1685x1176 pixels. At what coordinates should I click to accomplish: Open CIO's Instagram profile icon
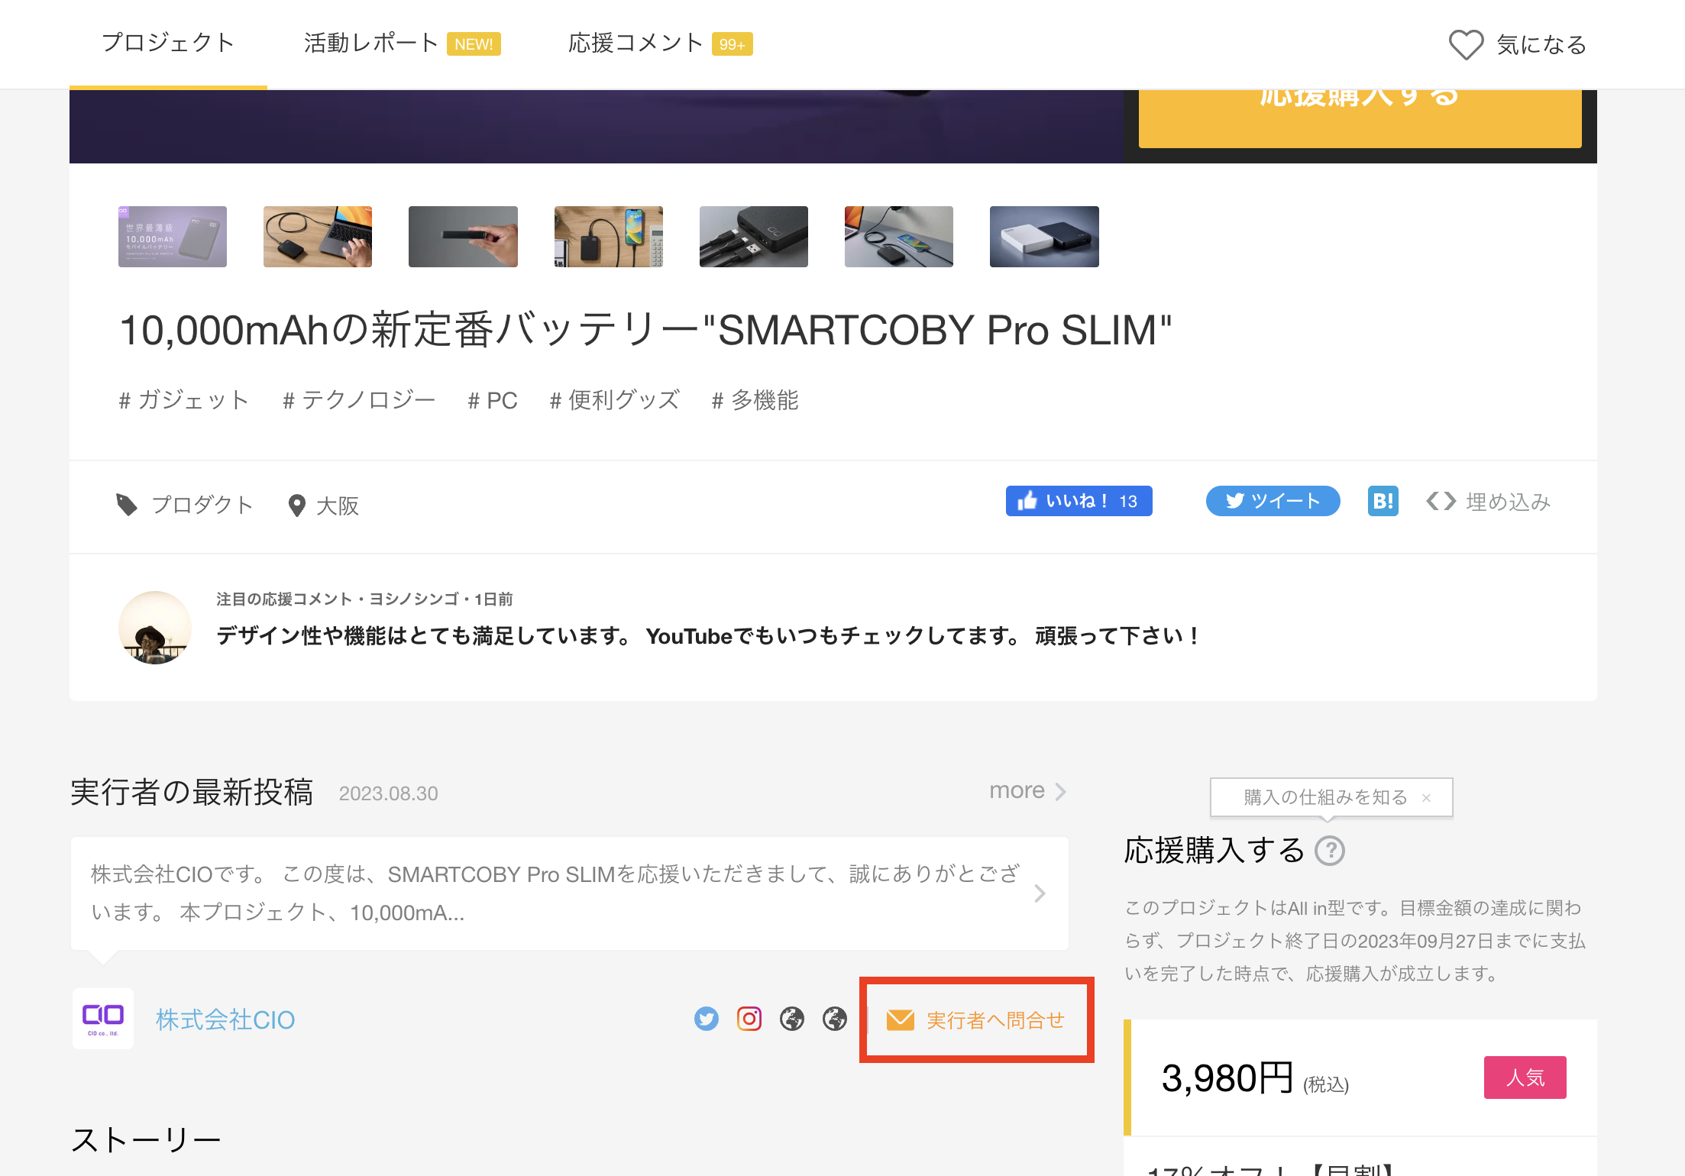tap(749, 1019)
